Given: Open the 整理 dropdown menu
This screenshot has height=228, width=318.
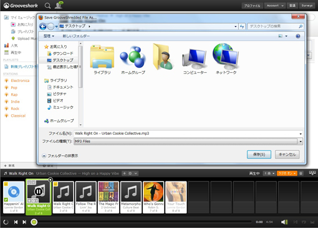Looking at the screenshot, I should point(49,36).
